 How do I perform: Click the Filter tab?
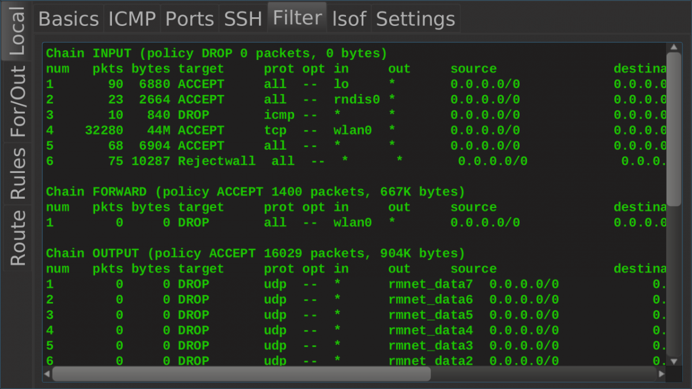(x=297, y=17)
